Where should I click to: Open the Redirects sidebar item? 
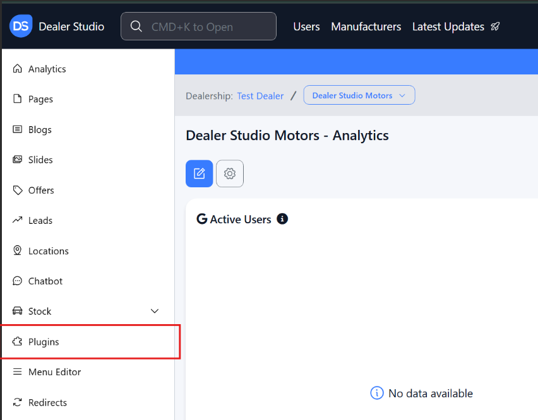coord(47,402)
